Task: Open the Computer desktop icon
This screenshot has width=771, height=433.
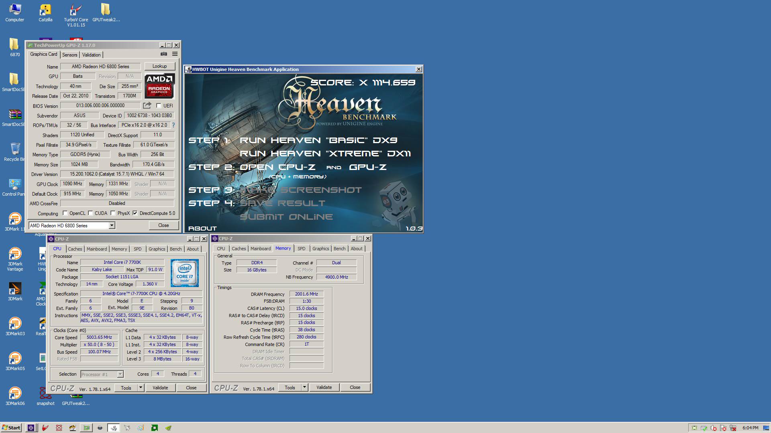Action: click(15, 13)
